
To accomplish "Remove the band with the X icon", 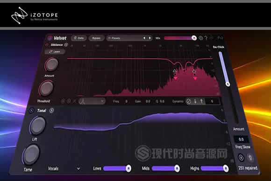I will pyautogui.click(x=74, y=101).
